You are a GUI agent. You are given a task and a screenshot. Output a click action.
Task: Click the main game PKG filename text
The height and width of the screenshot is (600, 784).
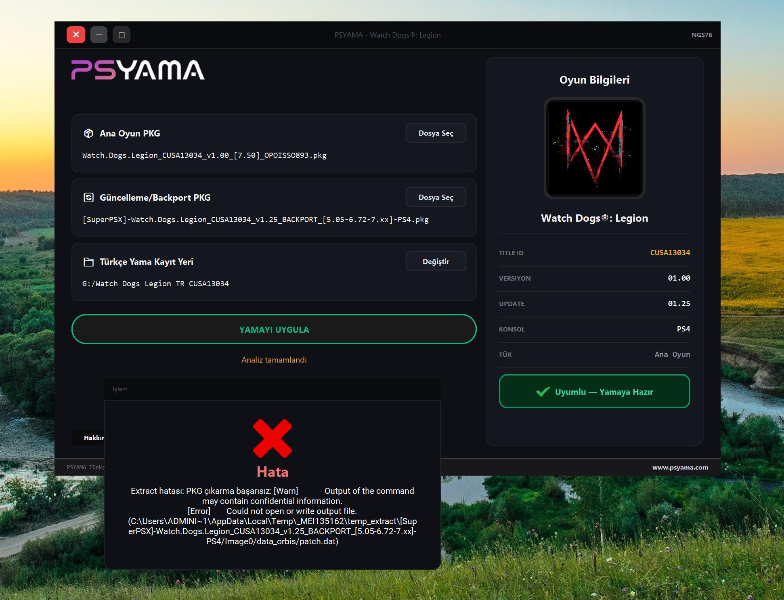(x=204, y=155)
